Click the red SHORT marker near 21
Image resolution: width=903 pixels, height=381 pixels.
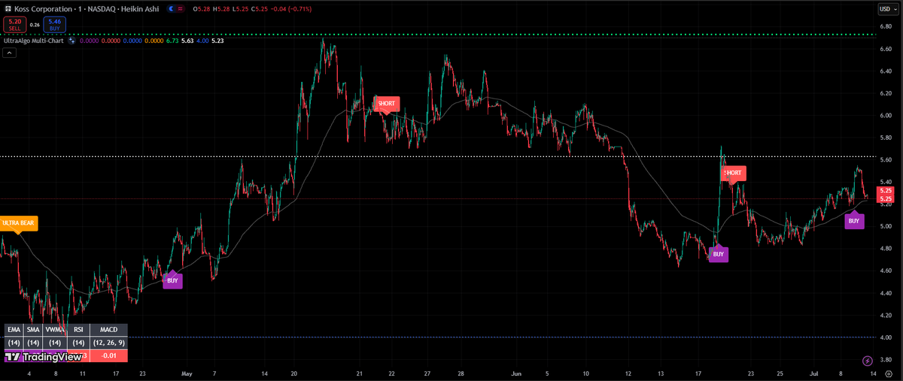coord(386,104)
